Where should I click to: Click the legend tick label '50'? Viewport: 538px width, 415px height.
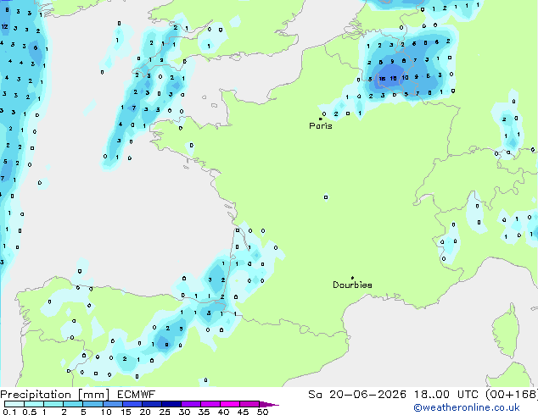point(263,412)
